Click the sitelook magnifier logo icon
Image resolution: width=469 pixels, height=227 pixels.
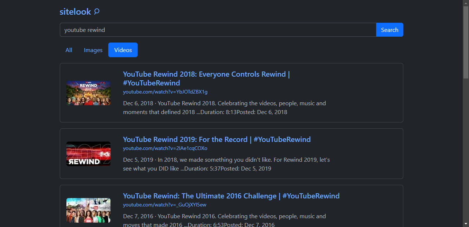click(x=97, y=12)
